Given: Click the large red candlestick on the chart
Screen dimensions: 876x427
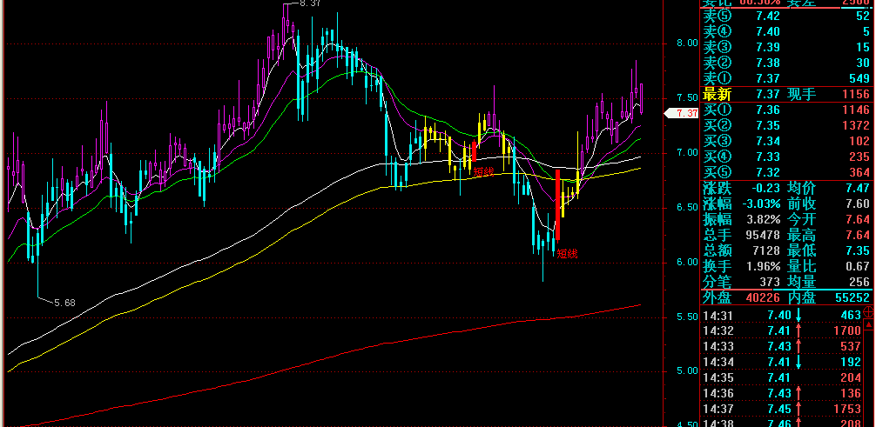Looking at the screenshot, I should [557, 205].
